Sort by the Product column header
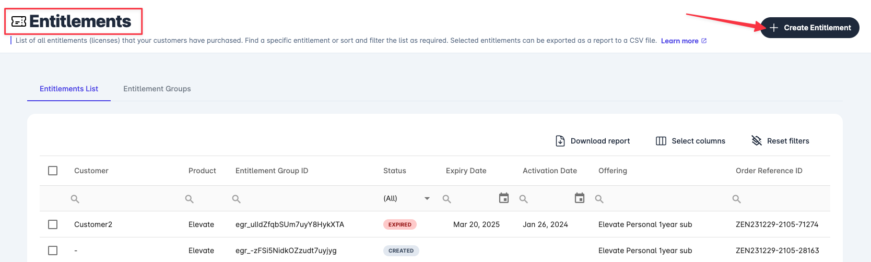Screen dimensions: 871x262 click(202, 171)
